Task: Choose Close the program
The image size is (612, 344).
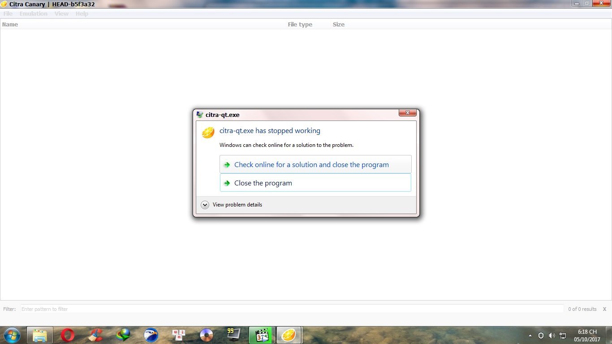Action: tap(315, 183)
